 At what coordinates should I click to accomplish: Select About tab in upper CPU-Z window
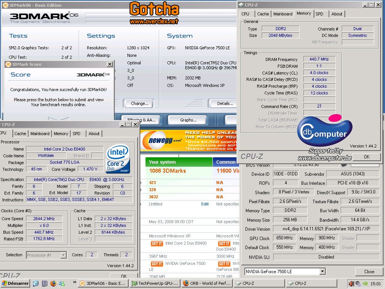(336, 14)
